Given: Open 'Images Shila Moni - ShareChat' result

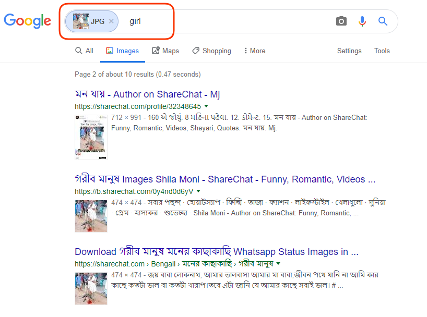Looking at the screenshot, I should [225, 179].
